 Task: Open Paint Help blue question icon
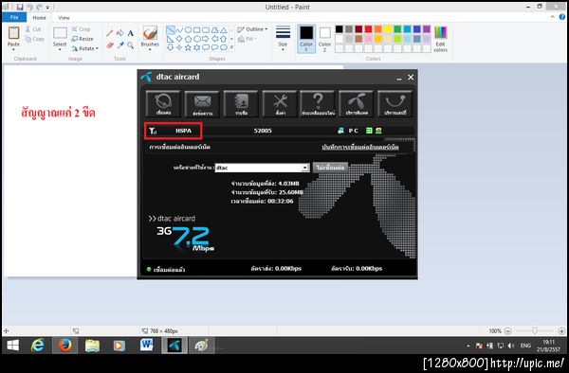coord(562,17)
